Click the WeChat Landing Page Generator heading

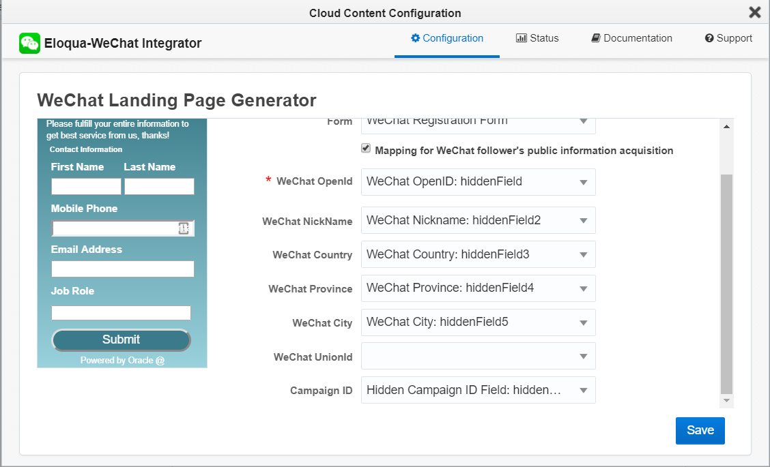177,100
